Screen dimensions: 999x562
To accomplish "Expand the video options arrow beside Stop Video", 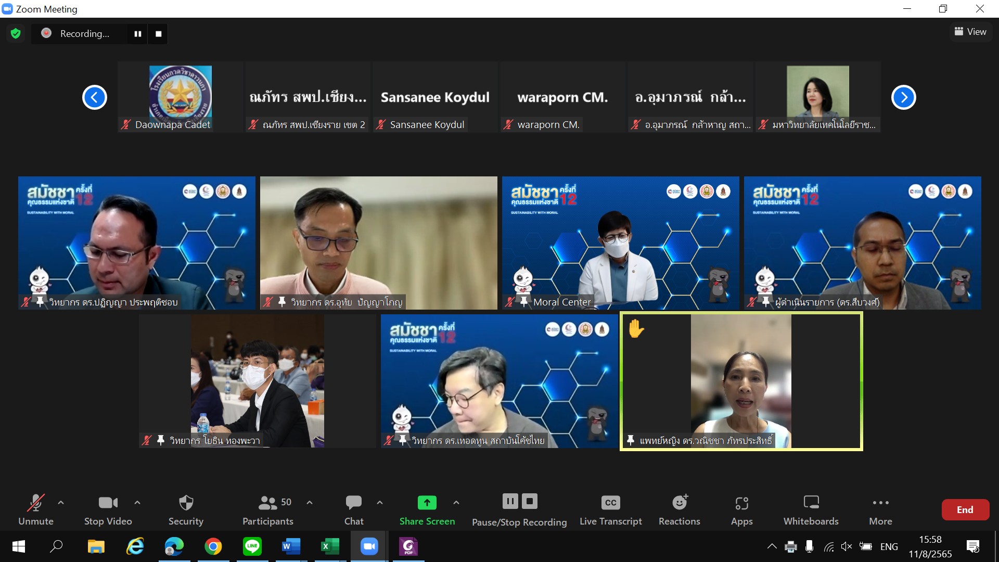I will [x=137, y=503].
